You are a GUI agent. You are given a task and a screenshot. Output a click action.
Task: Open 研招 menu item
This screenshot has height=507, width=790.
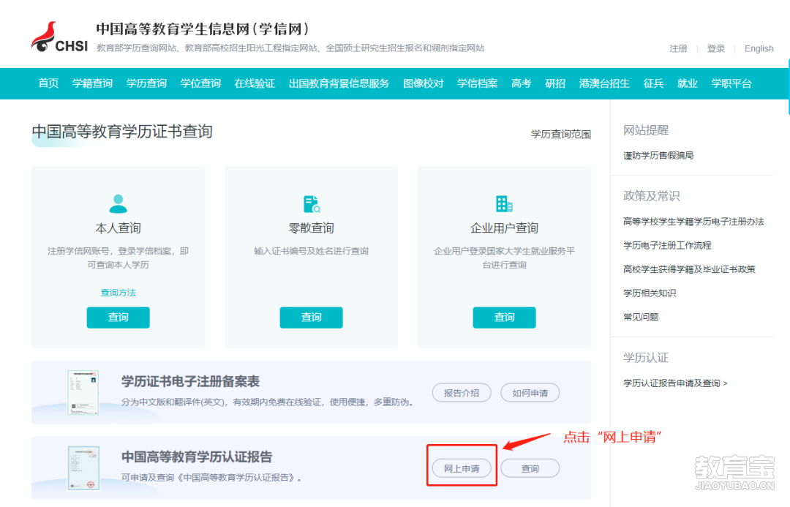coord(555,83)
